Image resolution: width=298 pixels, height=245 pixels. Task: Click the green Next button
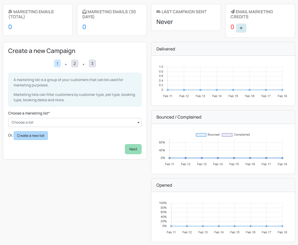tap(133, 149)
